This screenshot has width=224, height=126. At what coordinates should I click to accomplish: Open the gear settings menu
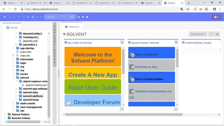216,17
